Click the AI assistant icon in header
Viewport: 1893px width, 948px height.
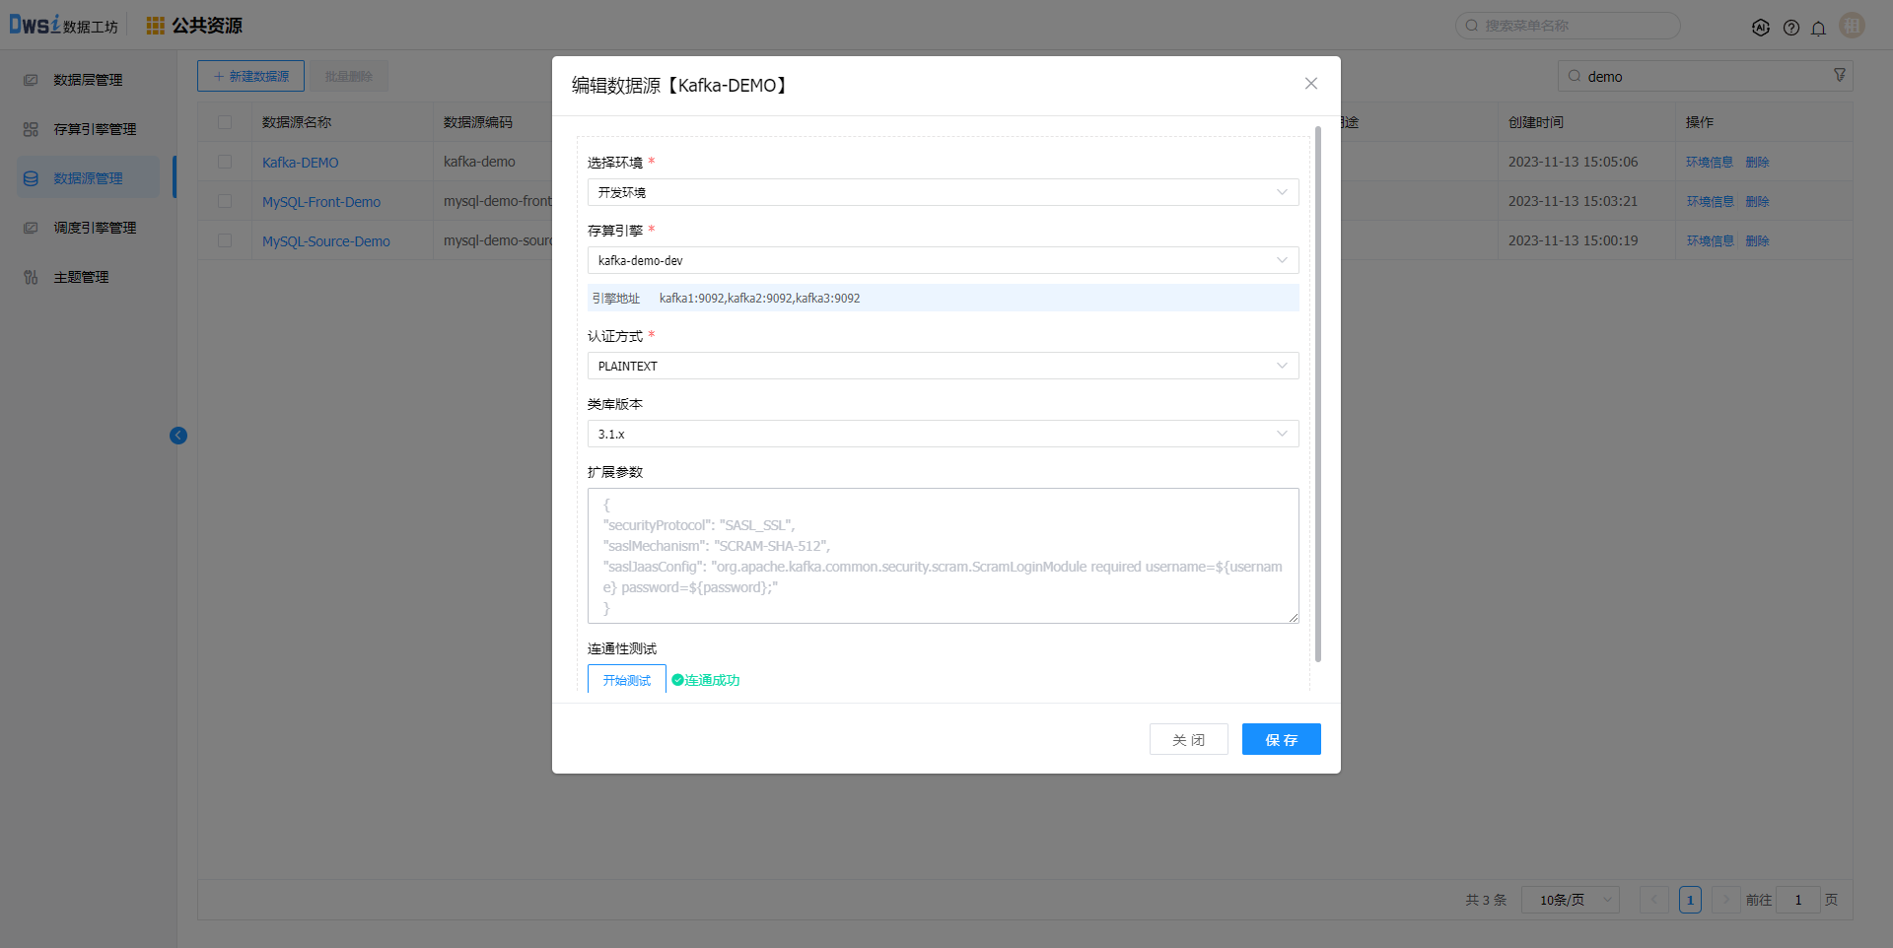[1761, 28]
